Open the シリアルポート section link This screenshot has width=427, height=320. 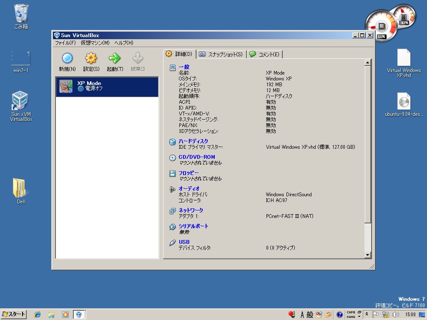pyautogui.click(x=193, y=226)
